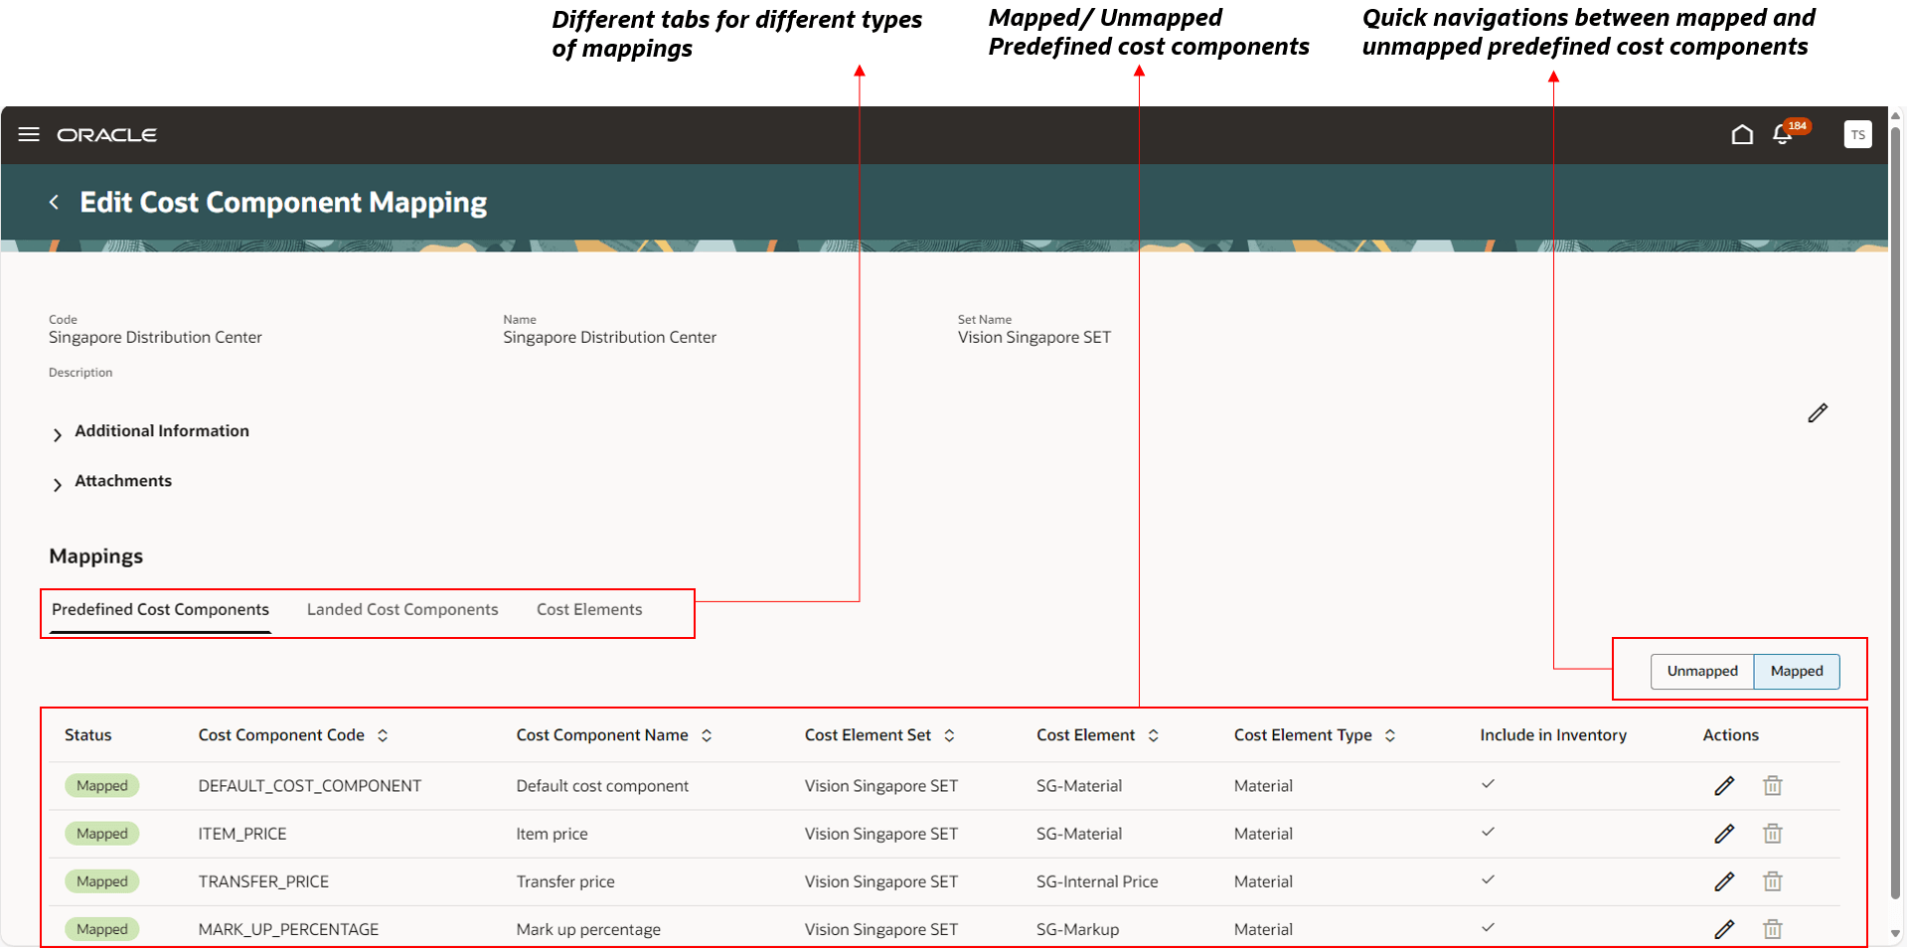This screenshot has width=1907, height=951.
Task: Open the navigation hamburger menu
Action: pyautogui.click(x=28, y=135)
